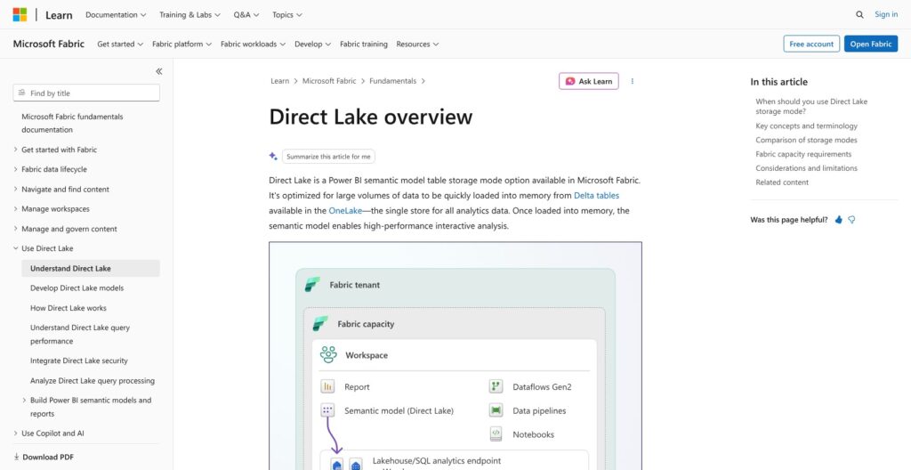911x470 pixels.
Task: Click the Workspace people icon in diagram
Action: [x=328, y=355]
